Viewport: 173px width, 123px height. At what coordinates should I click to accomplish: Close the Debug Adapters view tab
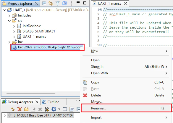[x=37, y=102]
